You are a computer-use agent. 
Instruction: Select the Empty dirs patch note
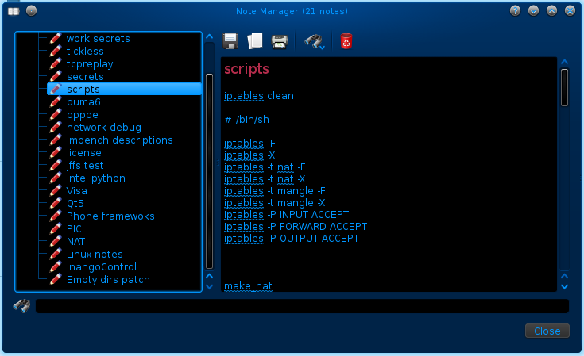pos(108,279)
